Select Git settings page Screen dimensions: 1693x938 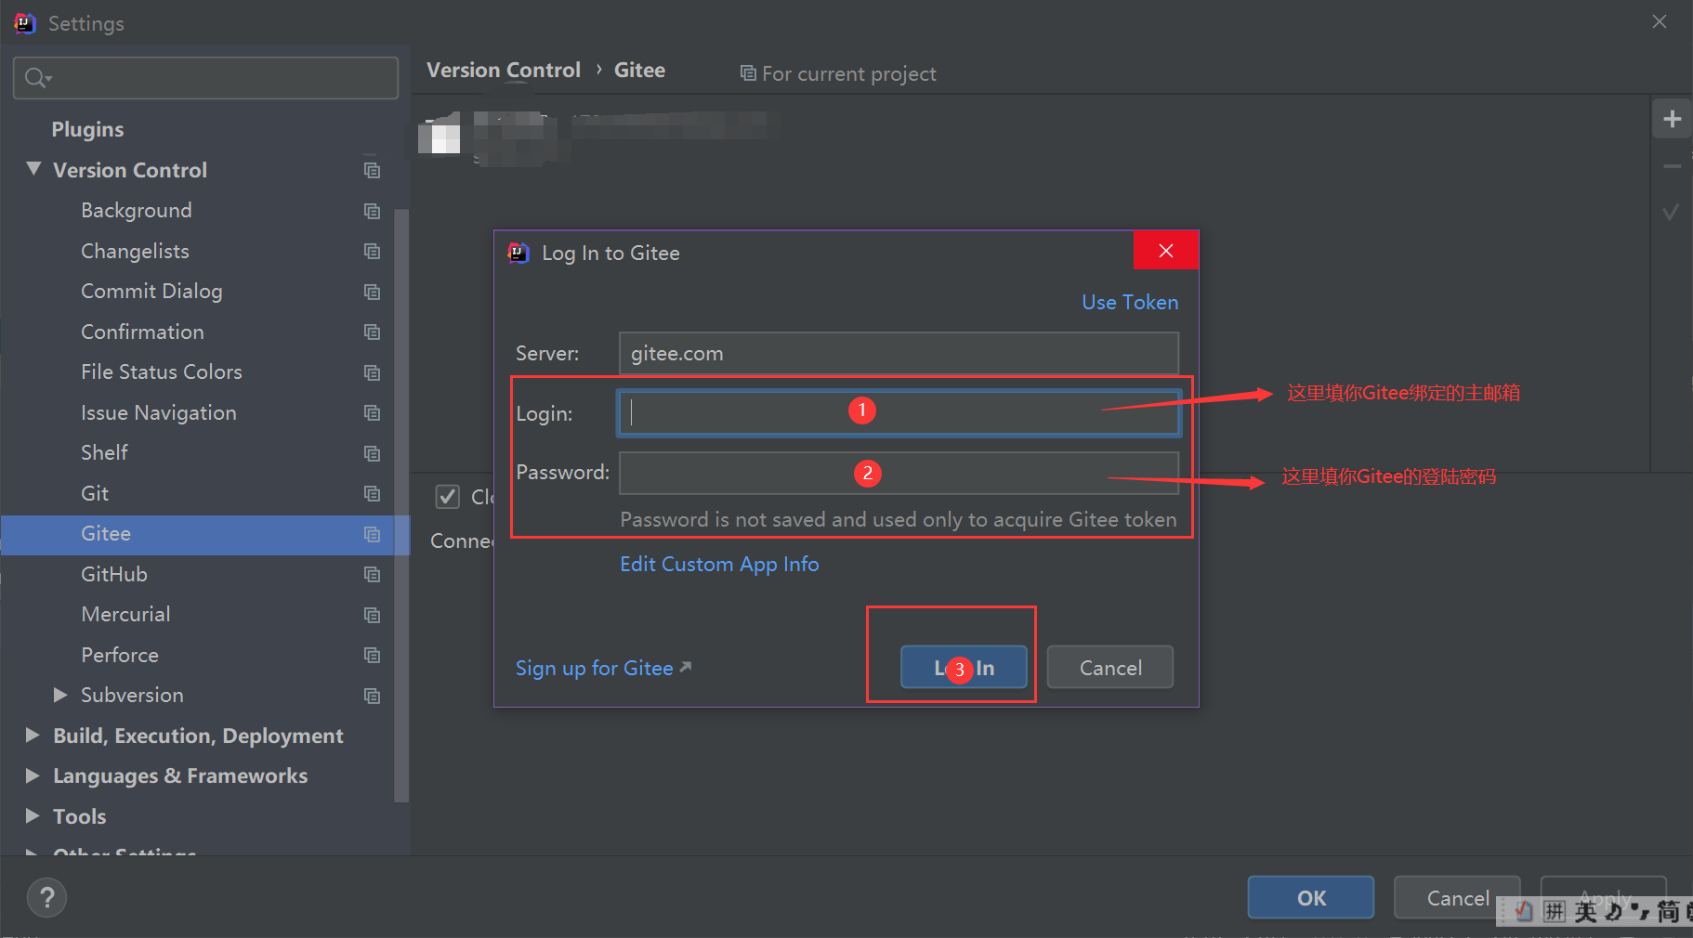click(x=95, y=493)
